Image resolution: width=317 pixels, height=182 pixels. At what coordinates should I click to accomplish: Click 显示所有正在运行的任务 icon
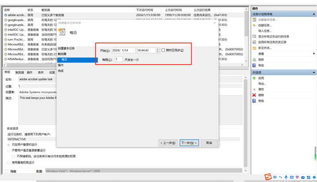(x=254, y=36)
